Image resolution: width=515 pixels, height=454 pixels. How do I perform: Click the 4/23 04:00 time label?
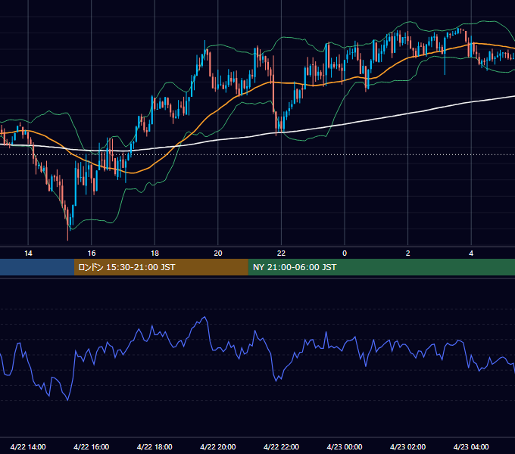[x=471, y=446]
